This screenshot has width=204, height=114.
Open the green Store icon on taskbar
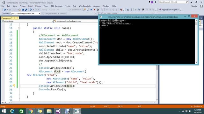coord(21,111)
